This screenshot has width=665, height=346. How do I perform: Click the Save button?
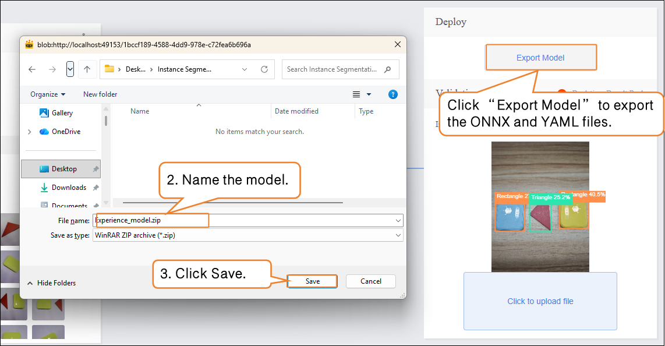click(313, 281)
